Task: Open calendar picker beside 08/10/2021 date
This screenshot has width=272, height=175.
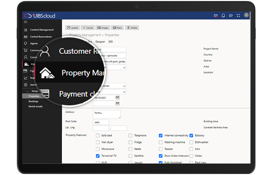Action: click(x=118, y=98)
